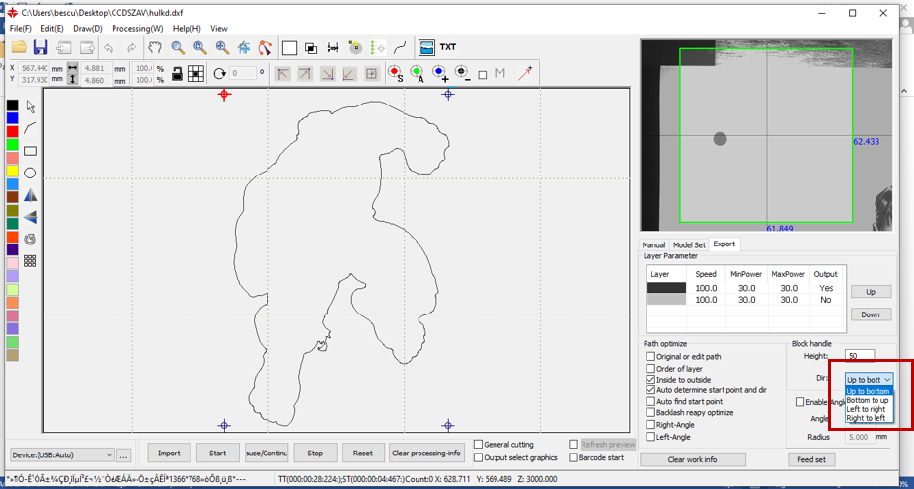
Task: Check Output select graphics option
Action: coord(479,457)
